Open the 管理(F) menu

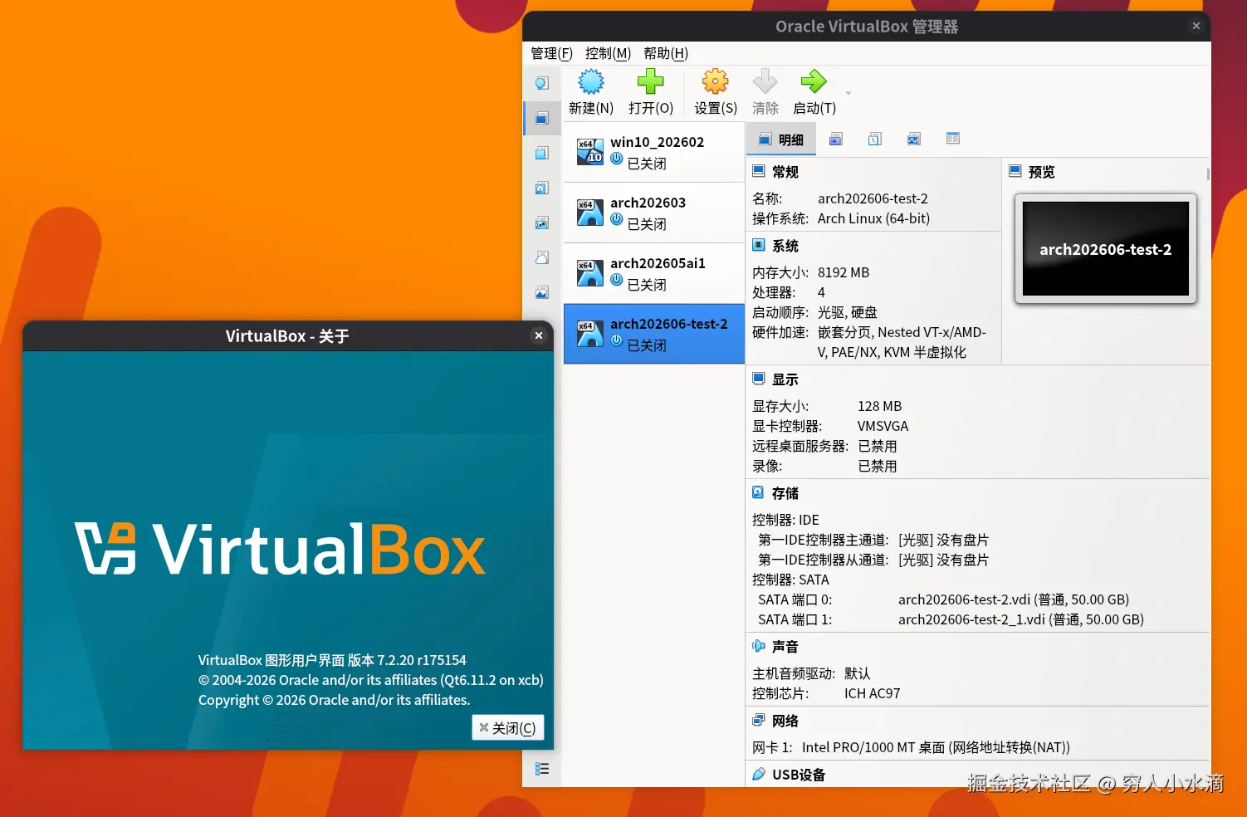point(551,53)
